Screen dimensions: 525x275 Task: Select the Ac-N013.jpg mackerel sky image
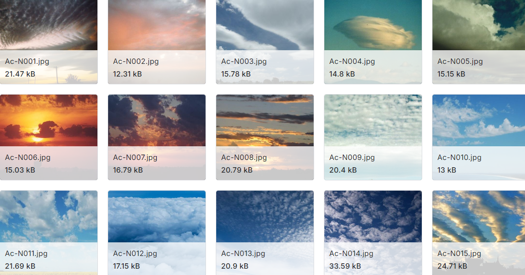pos(265,216)
